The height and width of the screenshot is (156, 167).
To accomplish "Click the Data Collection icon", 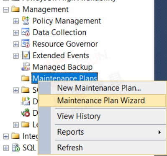I will pos(26,32).
